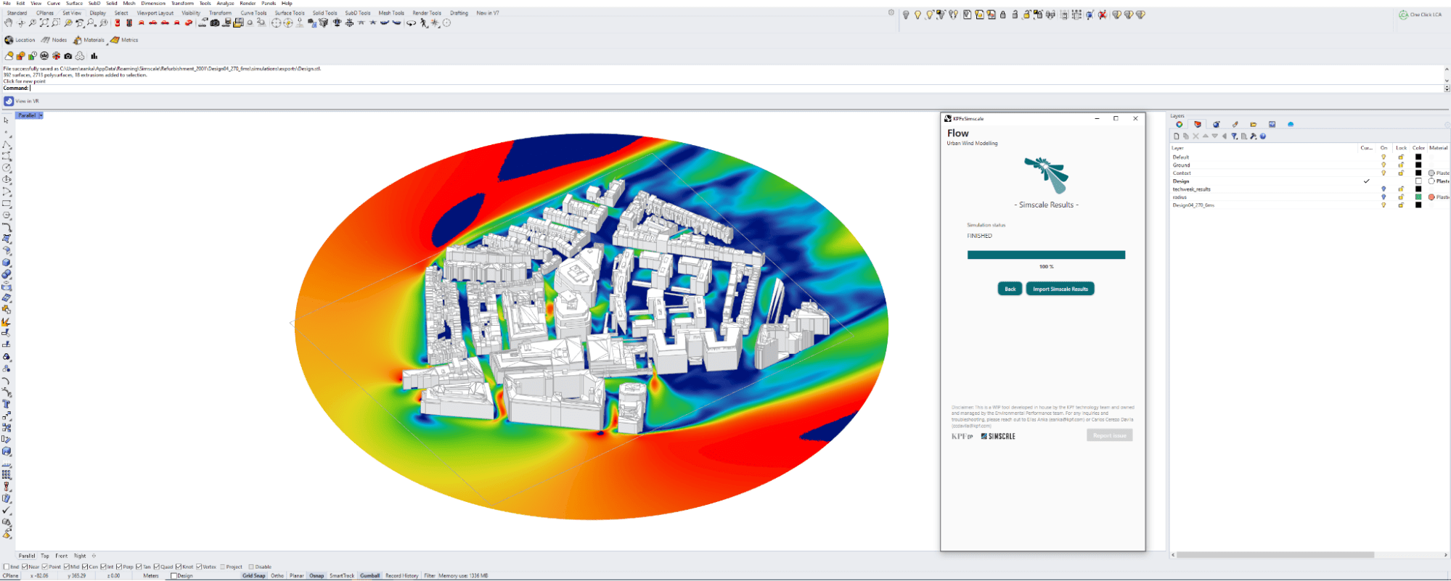This screenshot has height=581, width=1451.
Task: Open the Analyze menu
Action: 225,4
